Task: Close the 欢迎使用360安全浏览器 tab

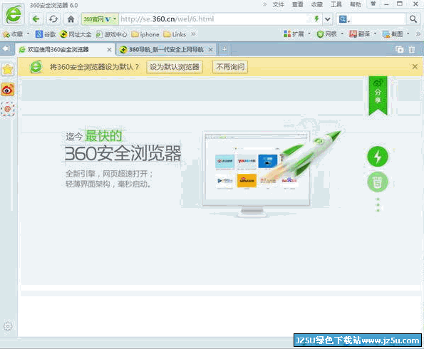Action: [x=109, y=50]
